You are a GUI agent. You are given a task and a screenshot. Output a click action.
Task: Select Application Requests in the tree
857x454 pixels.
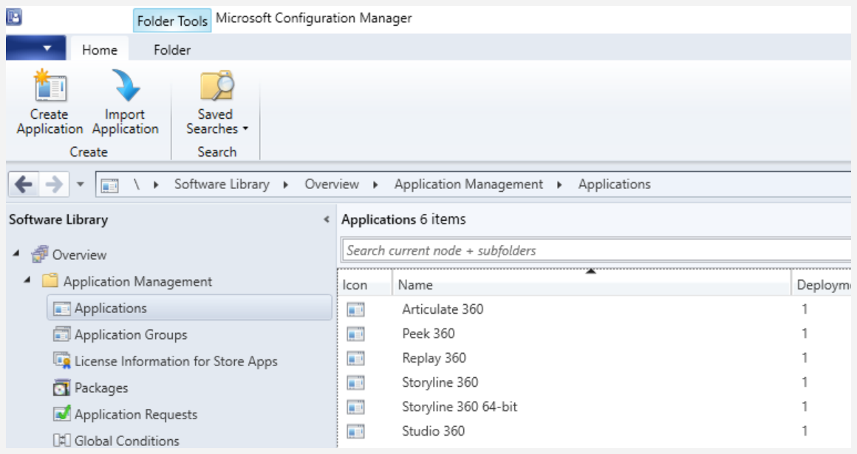pos(136,414)
